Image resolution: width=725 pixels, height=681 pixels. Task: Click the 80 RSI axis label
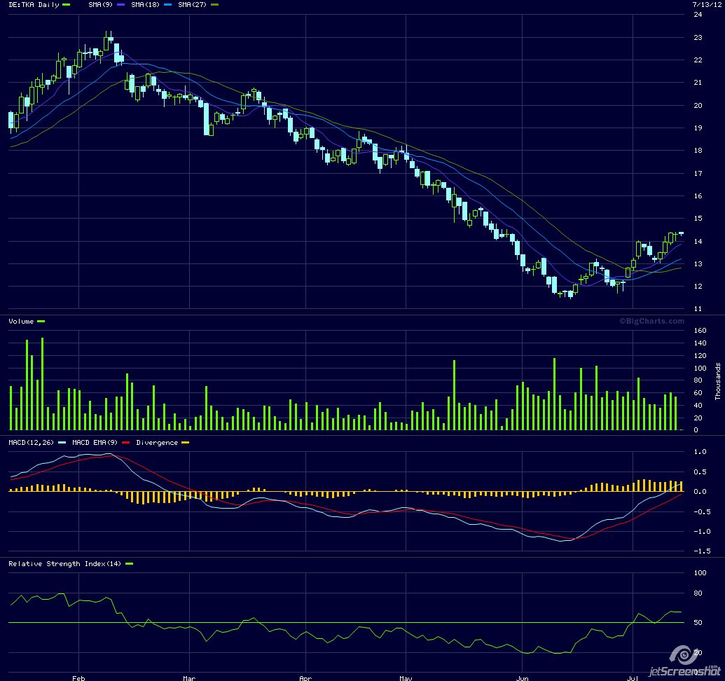698,593
